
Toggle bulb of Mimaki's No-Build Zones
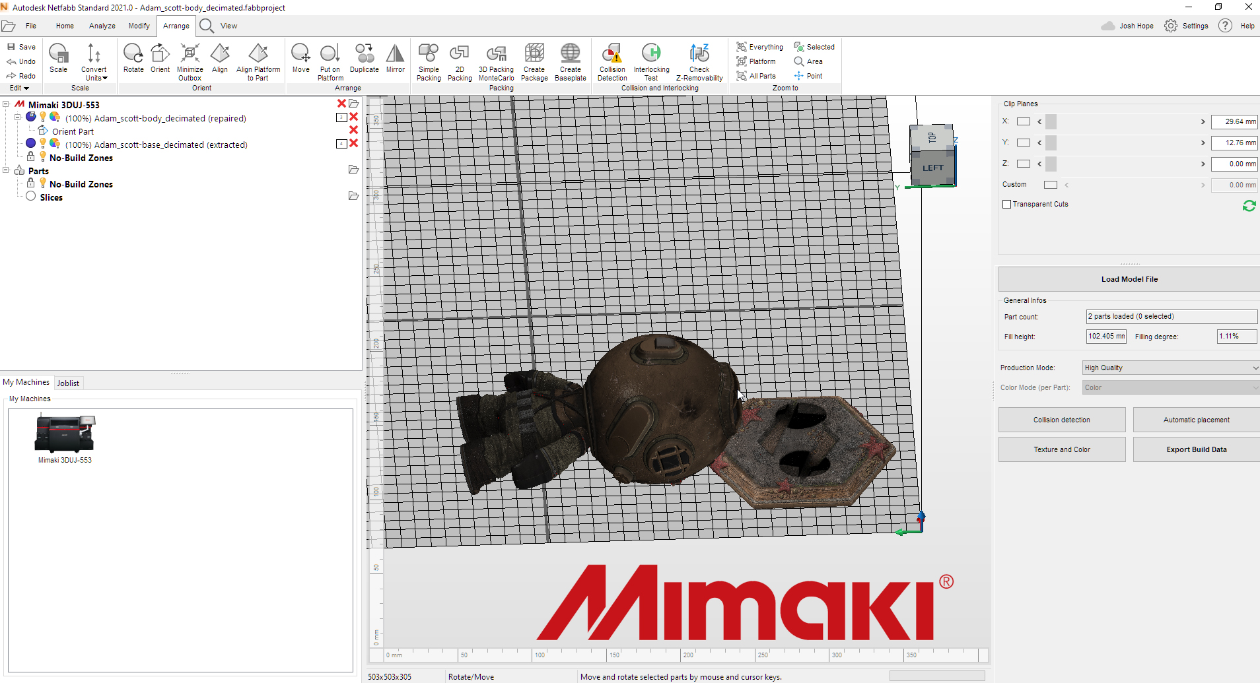(x=43, y=156)
